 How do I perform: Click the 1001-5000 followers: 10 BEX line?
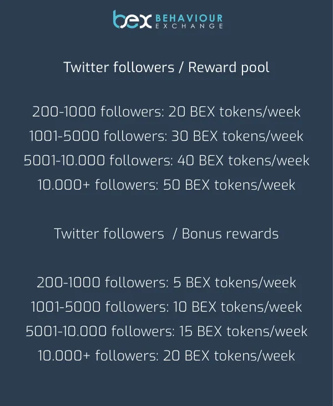click(x=167, y=307)
